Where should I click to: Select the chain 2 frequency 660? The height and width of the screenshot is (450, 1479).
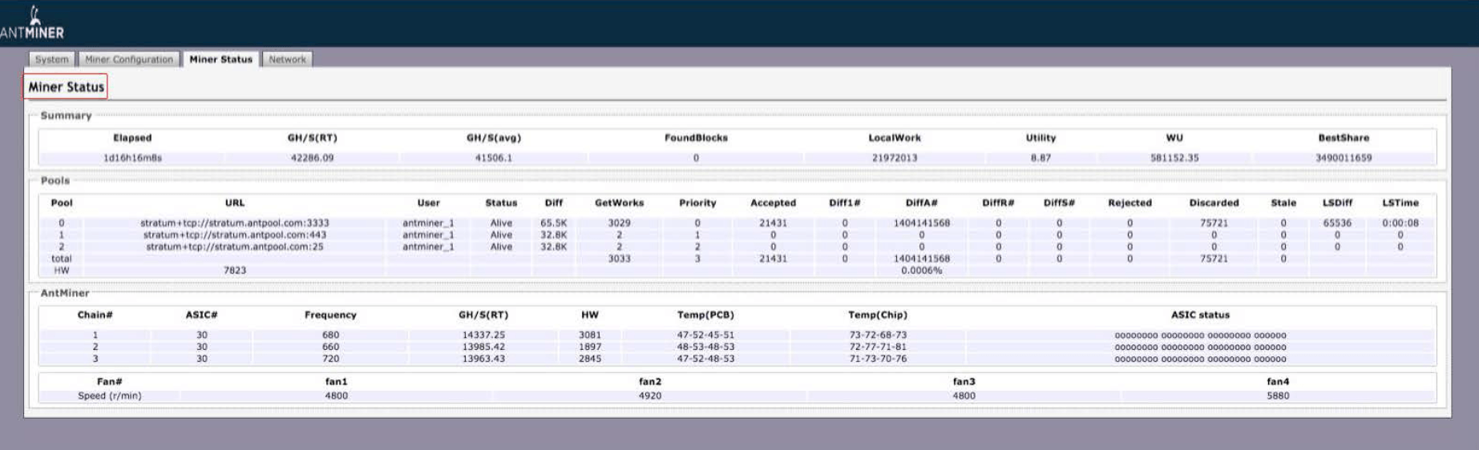pyautogui.click(x=330, y=347)
